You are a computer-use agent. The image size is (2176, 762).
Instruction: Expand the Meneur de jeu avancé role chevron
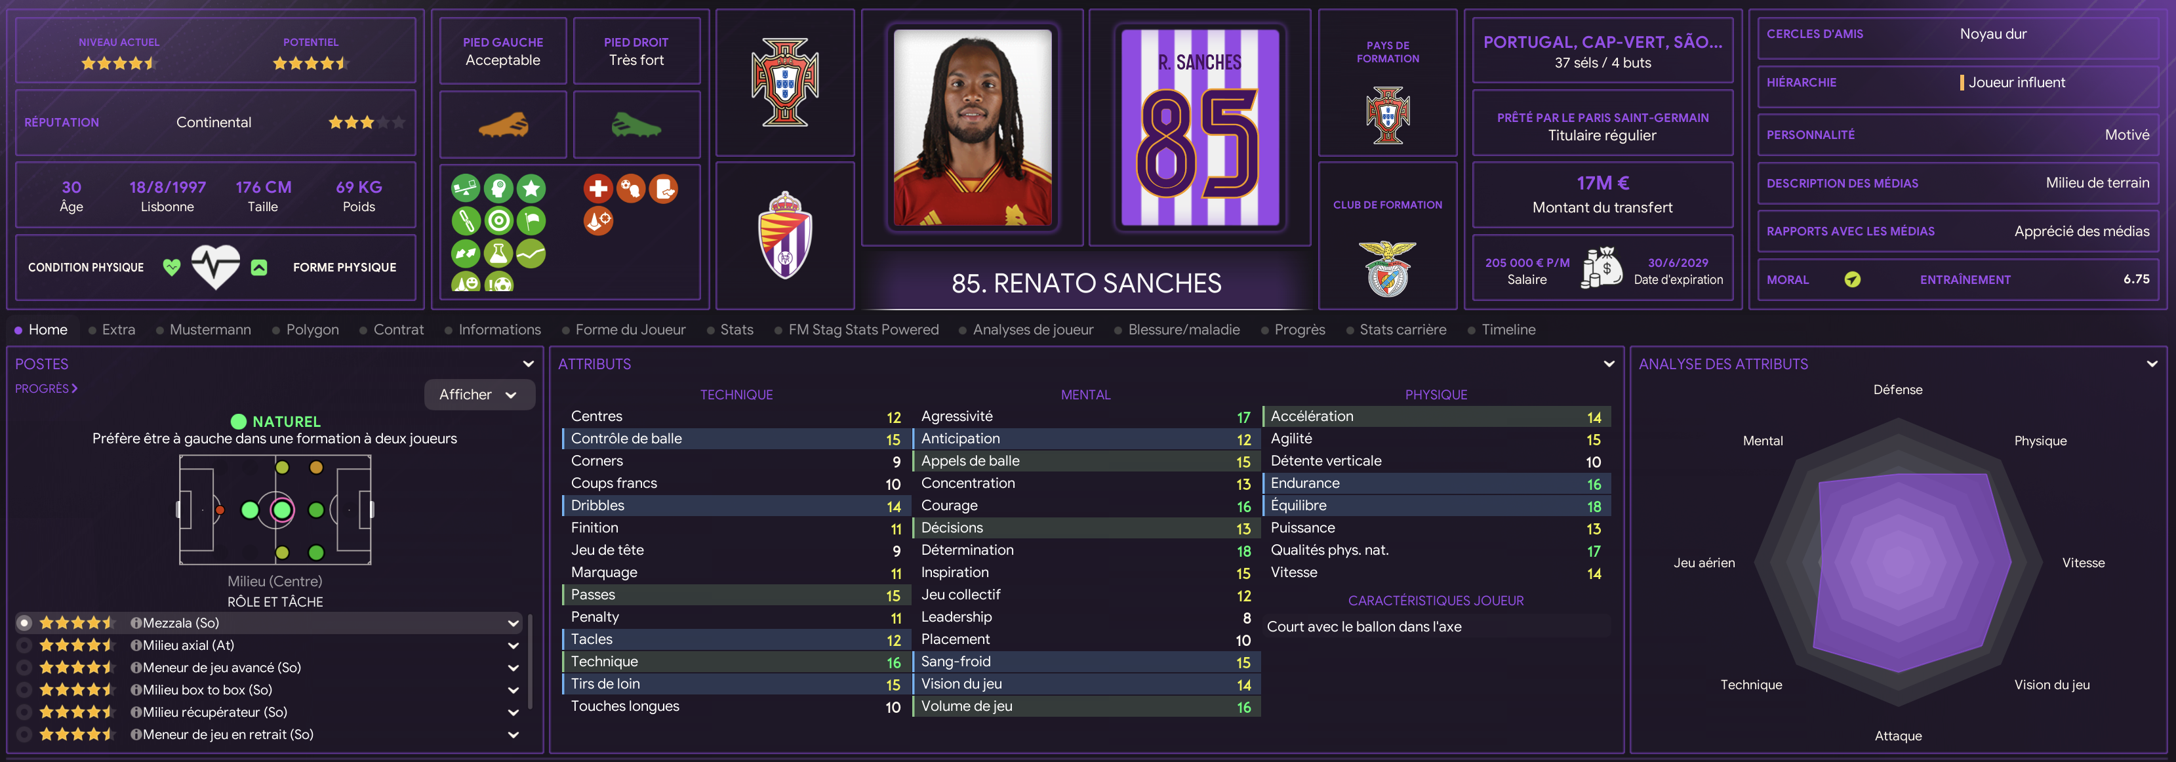(x=513, y=668)
